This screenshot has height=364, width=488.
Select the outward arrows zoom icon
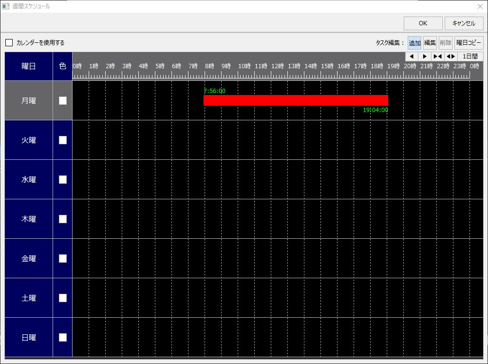(450, 56)
